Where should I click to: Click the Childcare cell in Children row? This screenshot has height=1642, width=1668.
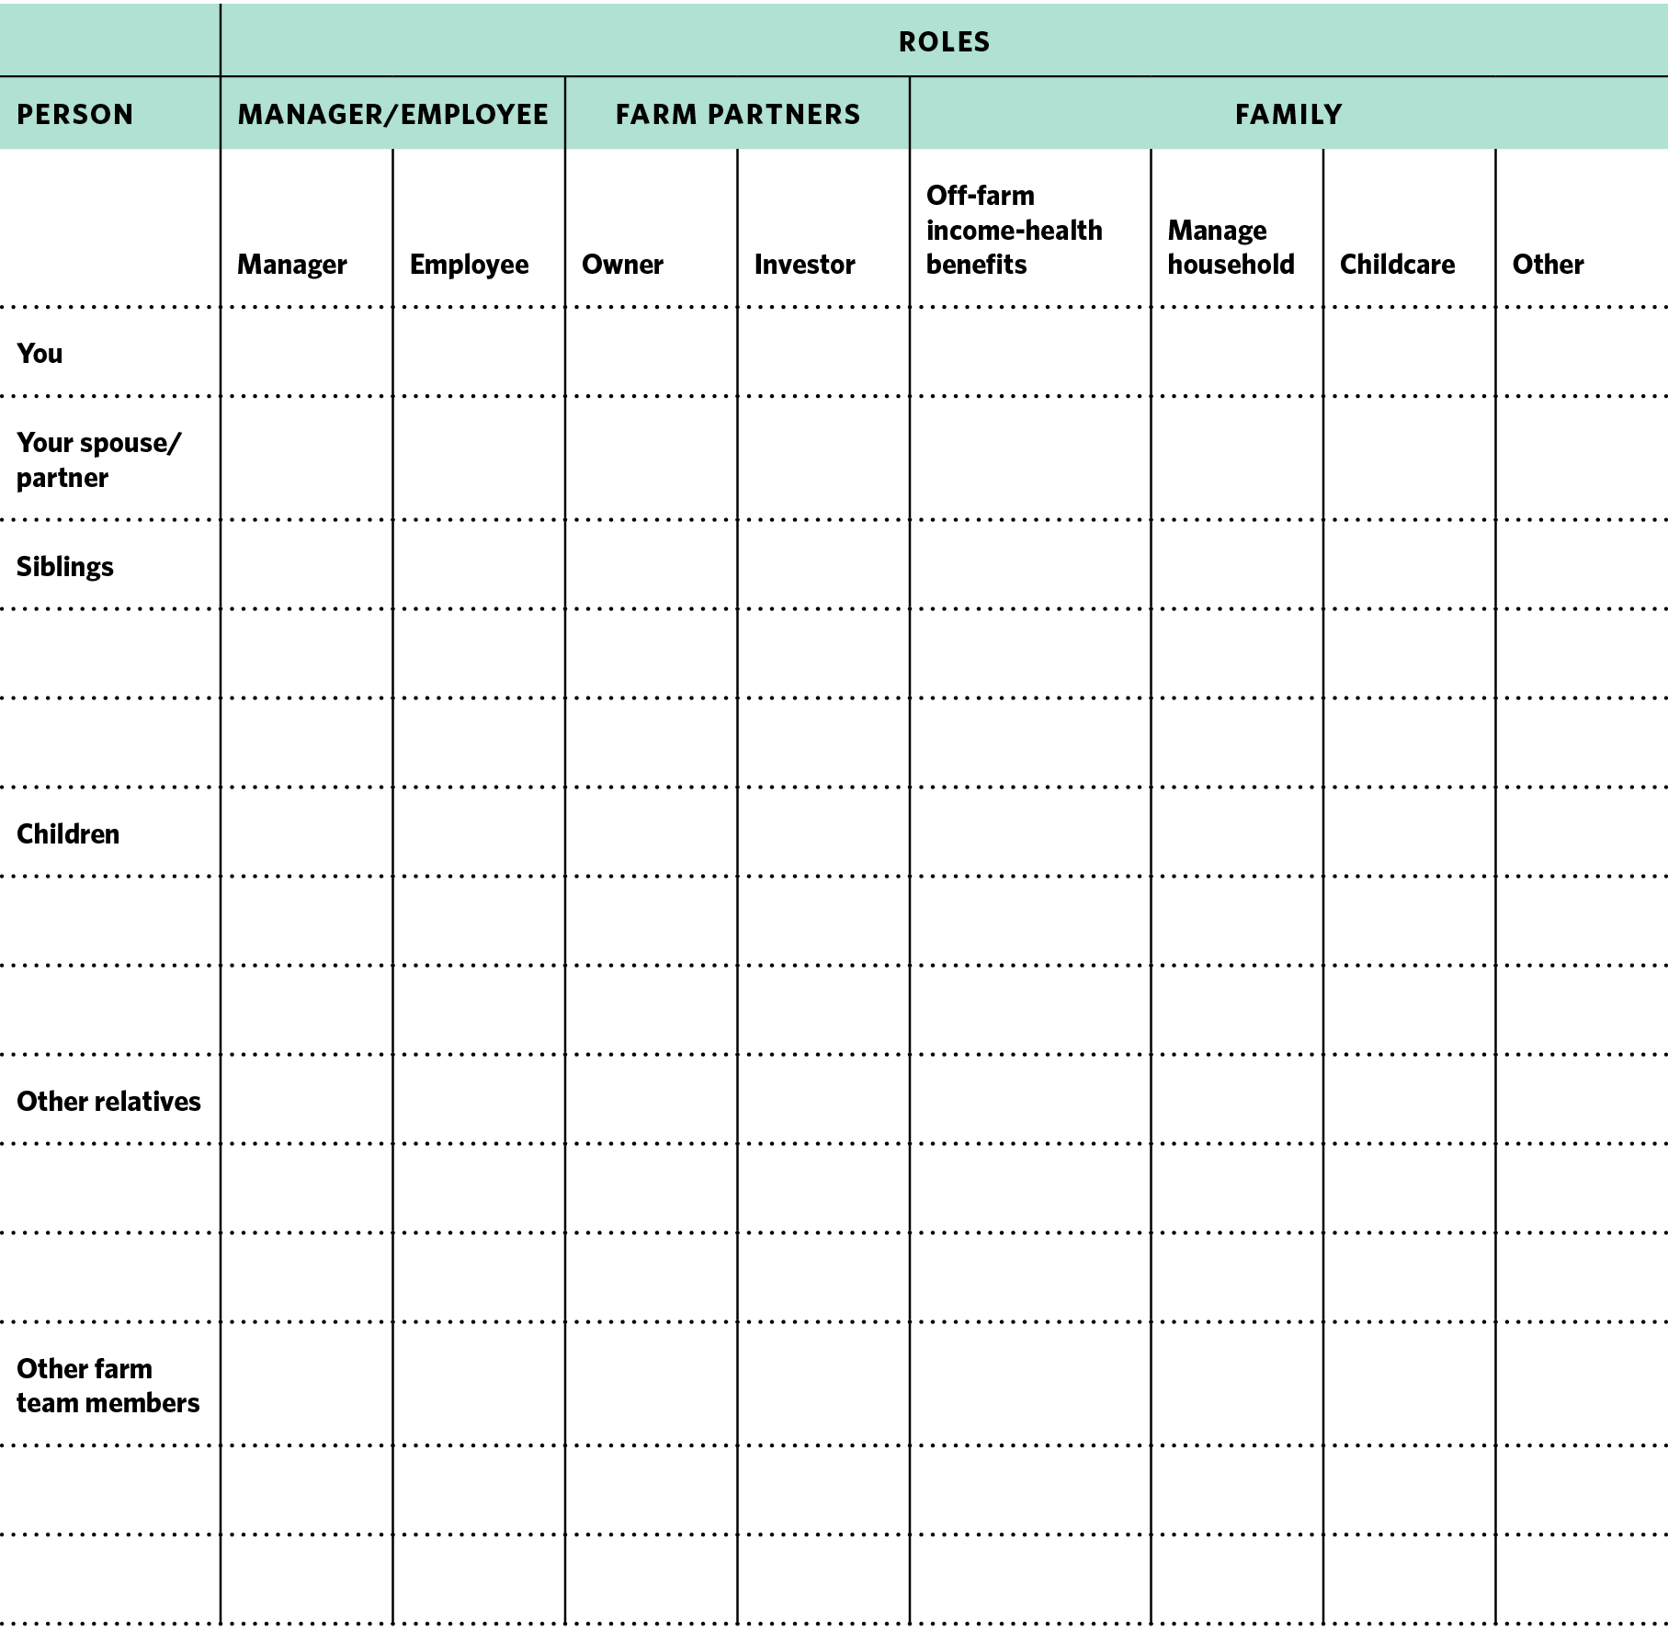[1410, 832]
